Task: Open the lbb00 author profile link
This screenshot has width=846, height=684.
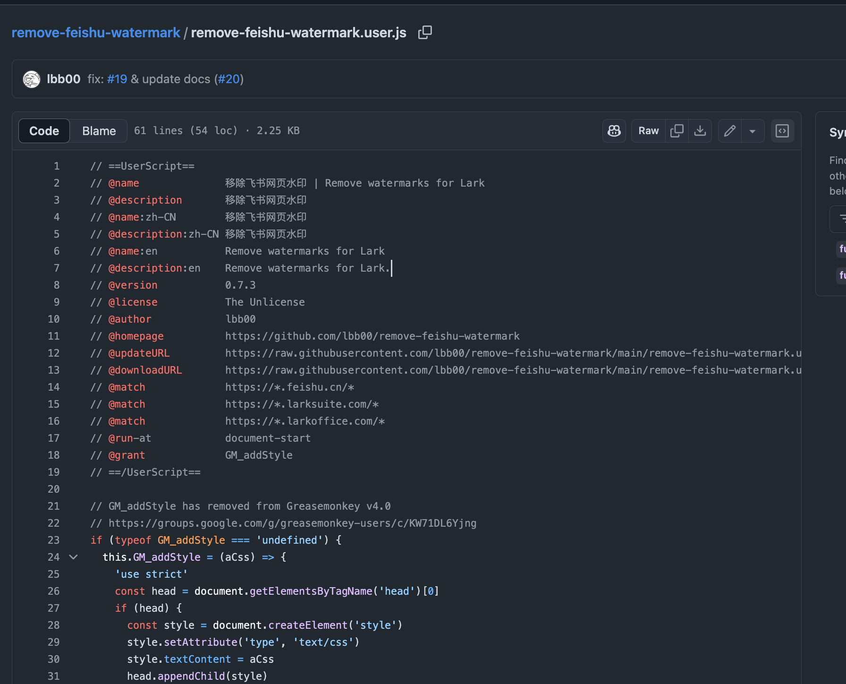Action: pyautogui.click(x=64, y=79)
